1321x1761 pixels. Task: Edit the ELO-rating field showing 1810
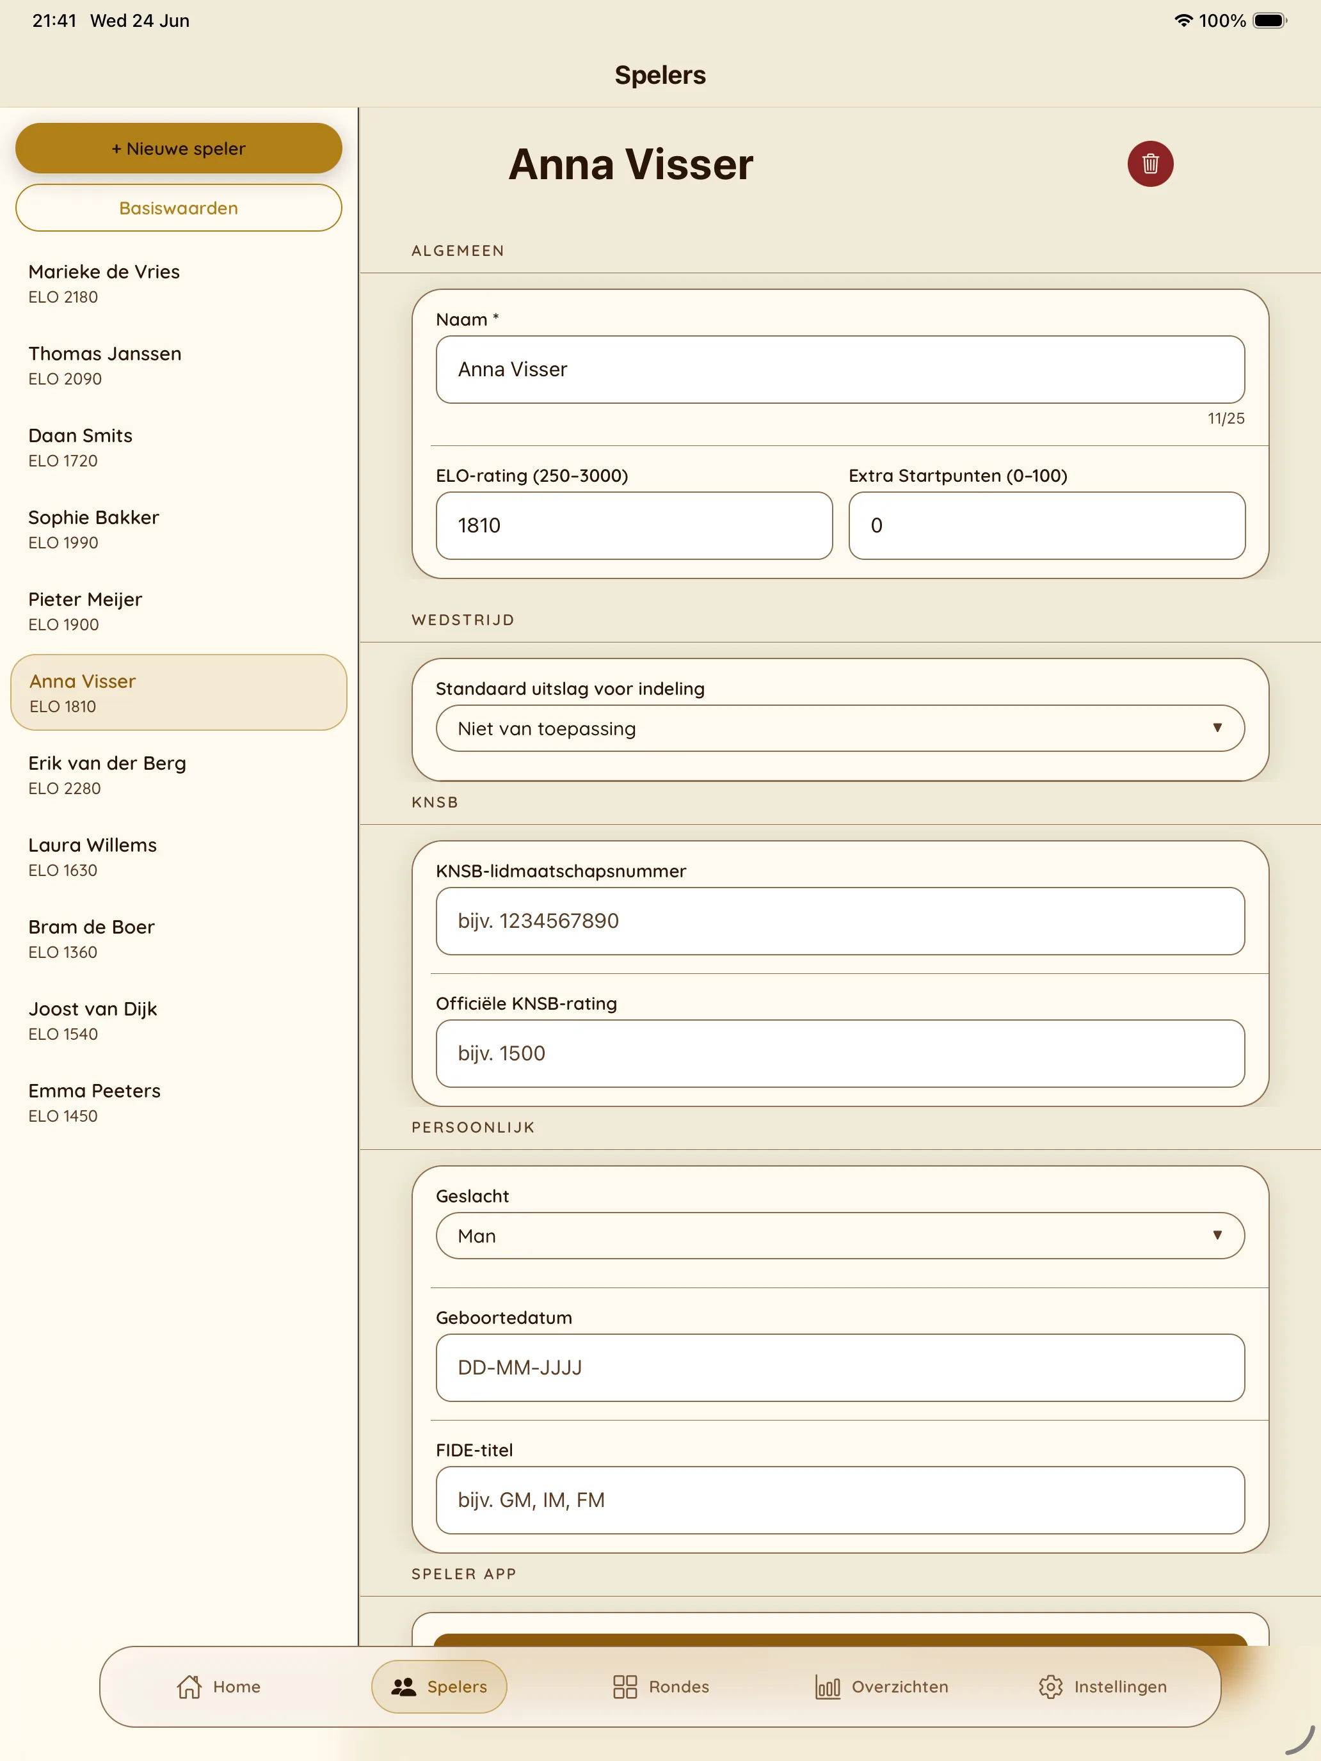(634, 525)
